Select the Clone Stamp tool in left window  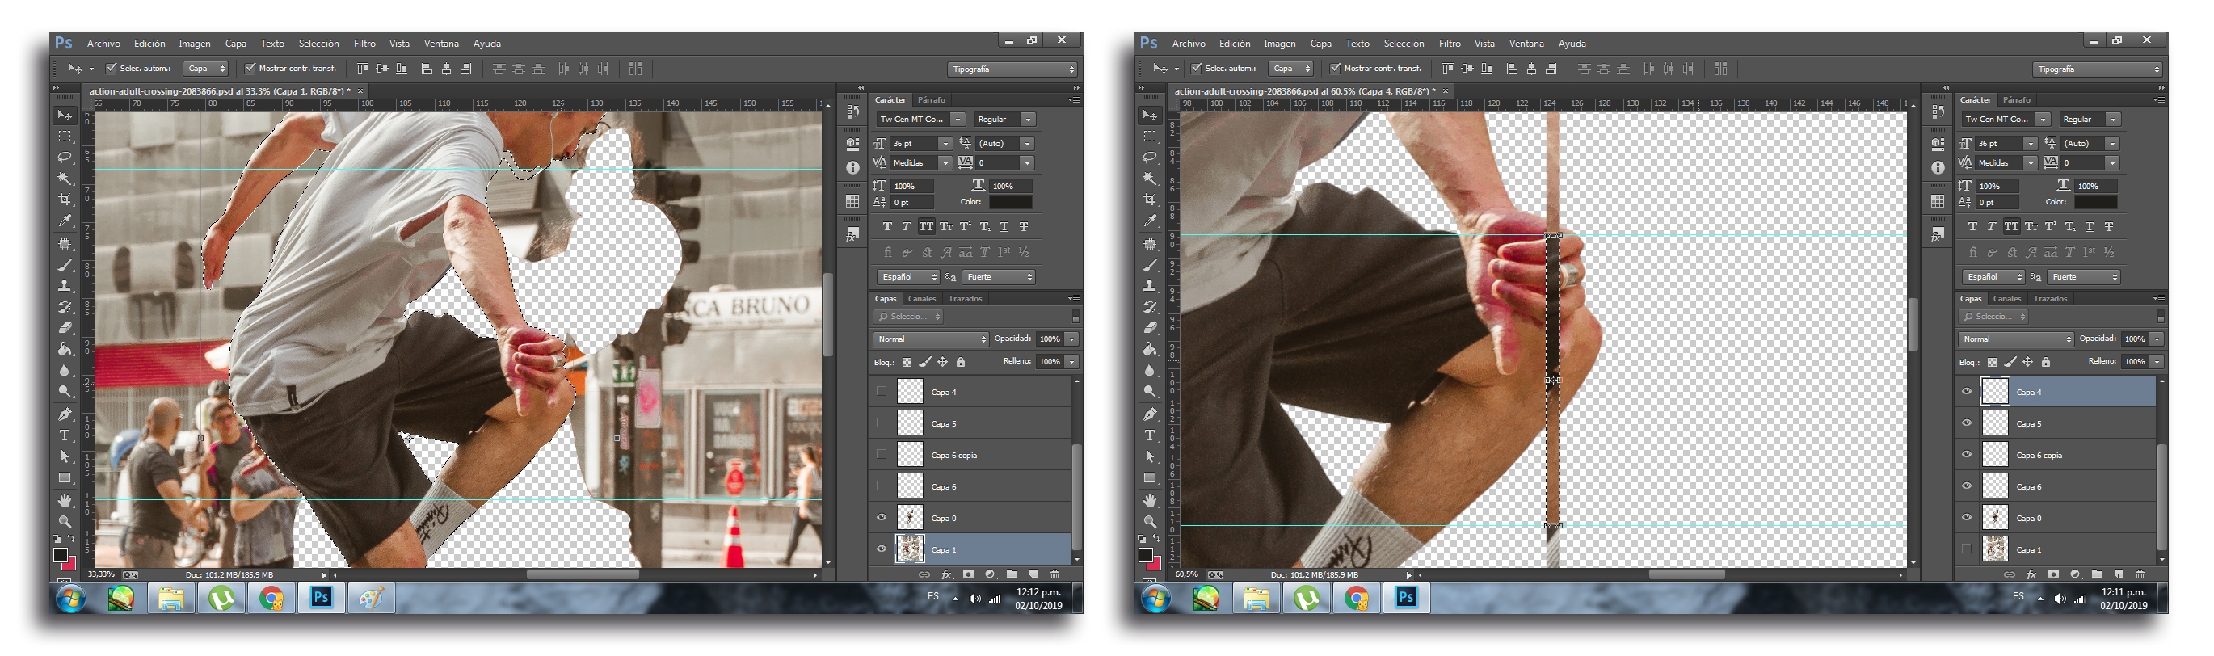click(65, 285)
